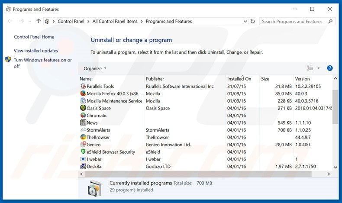Click the 31/07/15 installed date cell
Viewport: 342px width, 203px height.
[236, 86]
